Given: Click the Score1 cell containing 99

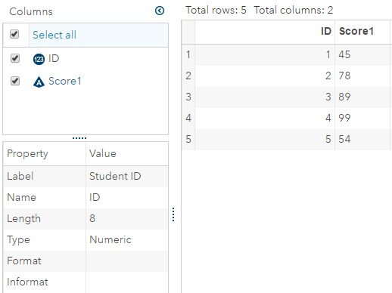Looking at the screenshot, I should [362, 118].
